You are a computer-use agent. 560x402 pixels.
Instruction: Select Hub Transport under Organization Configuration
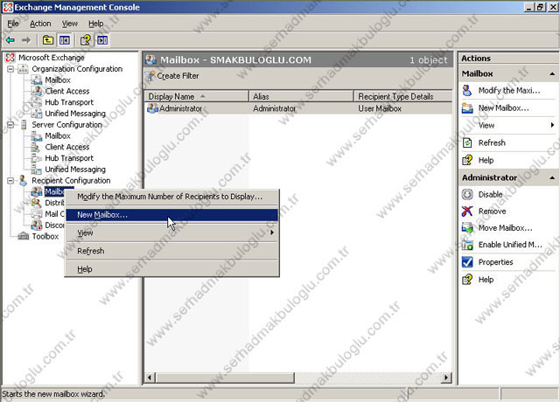click(69, 102)
